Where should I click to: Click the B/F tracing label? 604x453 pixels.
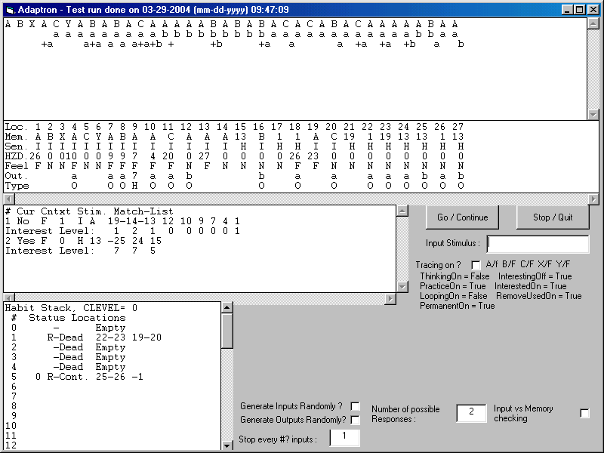(509, 264)
